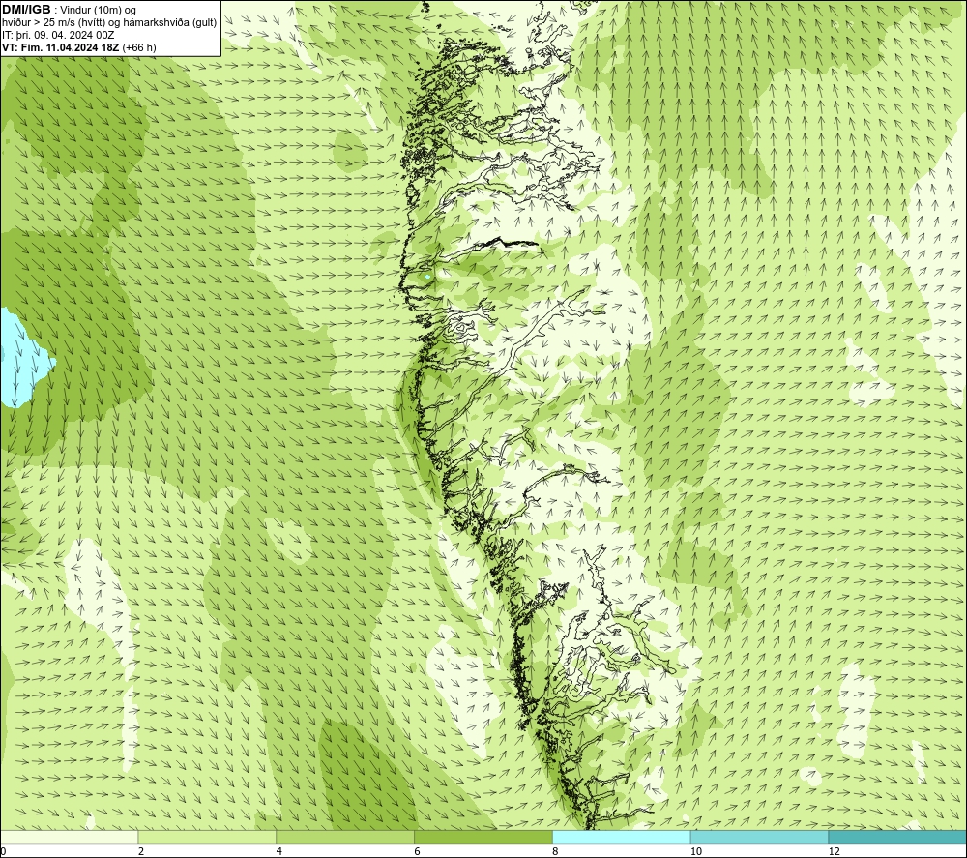Click the legend swatch above 12 m/s
967x858 pixels.
[898, 837]
